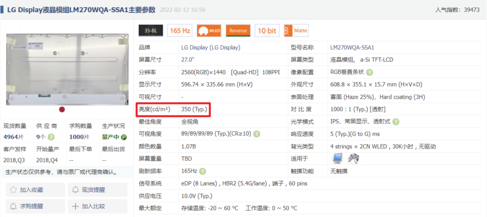This screenshot has height=217, width=487.
Task: Click the timestamp 2022-02-12 16:56
Action: 183,10
